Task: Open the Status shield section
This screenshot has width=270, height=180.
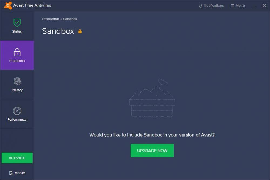Action: tap(17, 26)
